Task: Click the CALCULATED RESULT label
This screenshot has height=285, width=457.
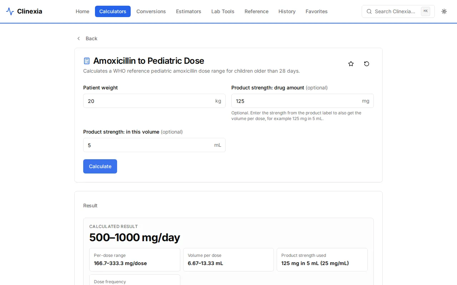Action: tap(114, 227)
